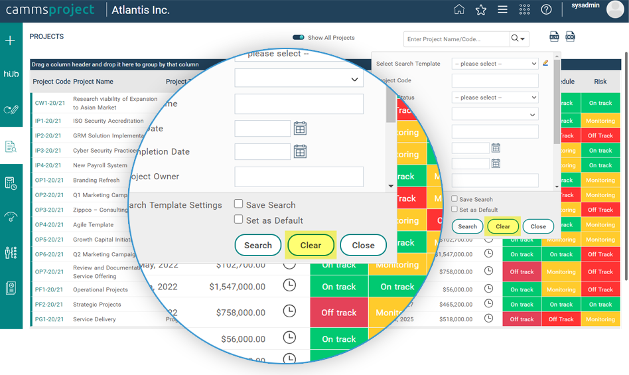629x375 pixels.
Task: Open project IP1-20/21 link
Action: pyautogui.click(x=48, y=121)
